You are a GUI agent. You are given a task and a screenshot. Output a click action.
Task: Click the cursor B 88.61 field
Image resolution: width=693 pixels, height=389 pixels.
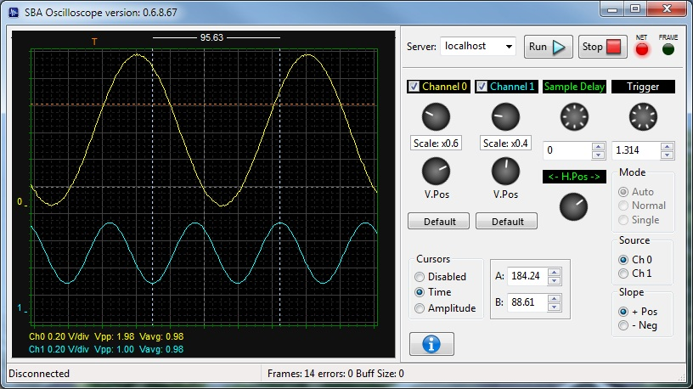click(527, 302)
